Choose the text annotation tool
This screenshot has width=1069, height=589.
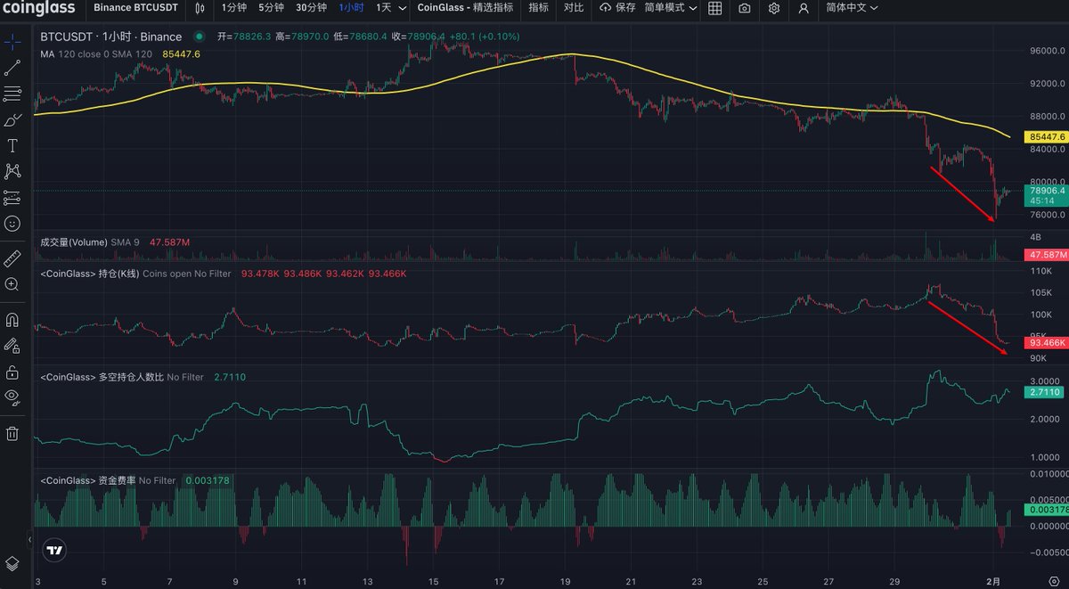[12, 145]
